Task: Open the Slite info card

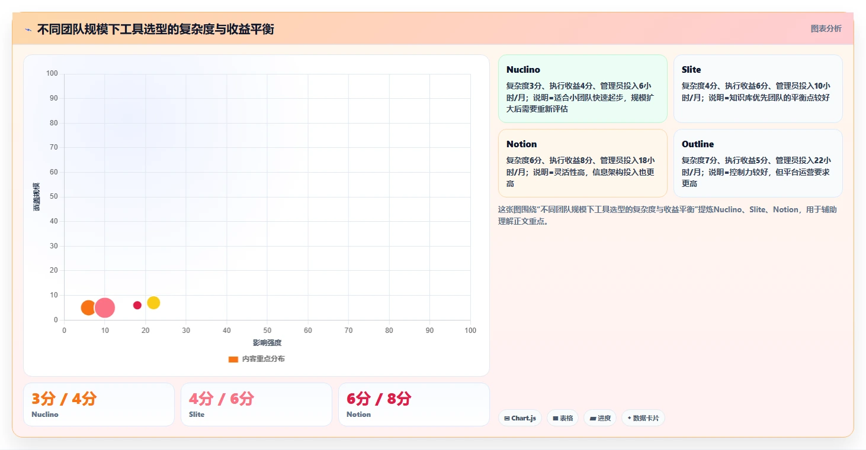Action: click(758, 89)
